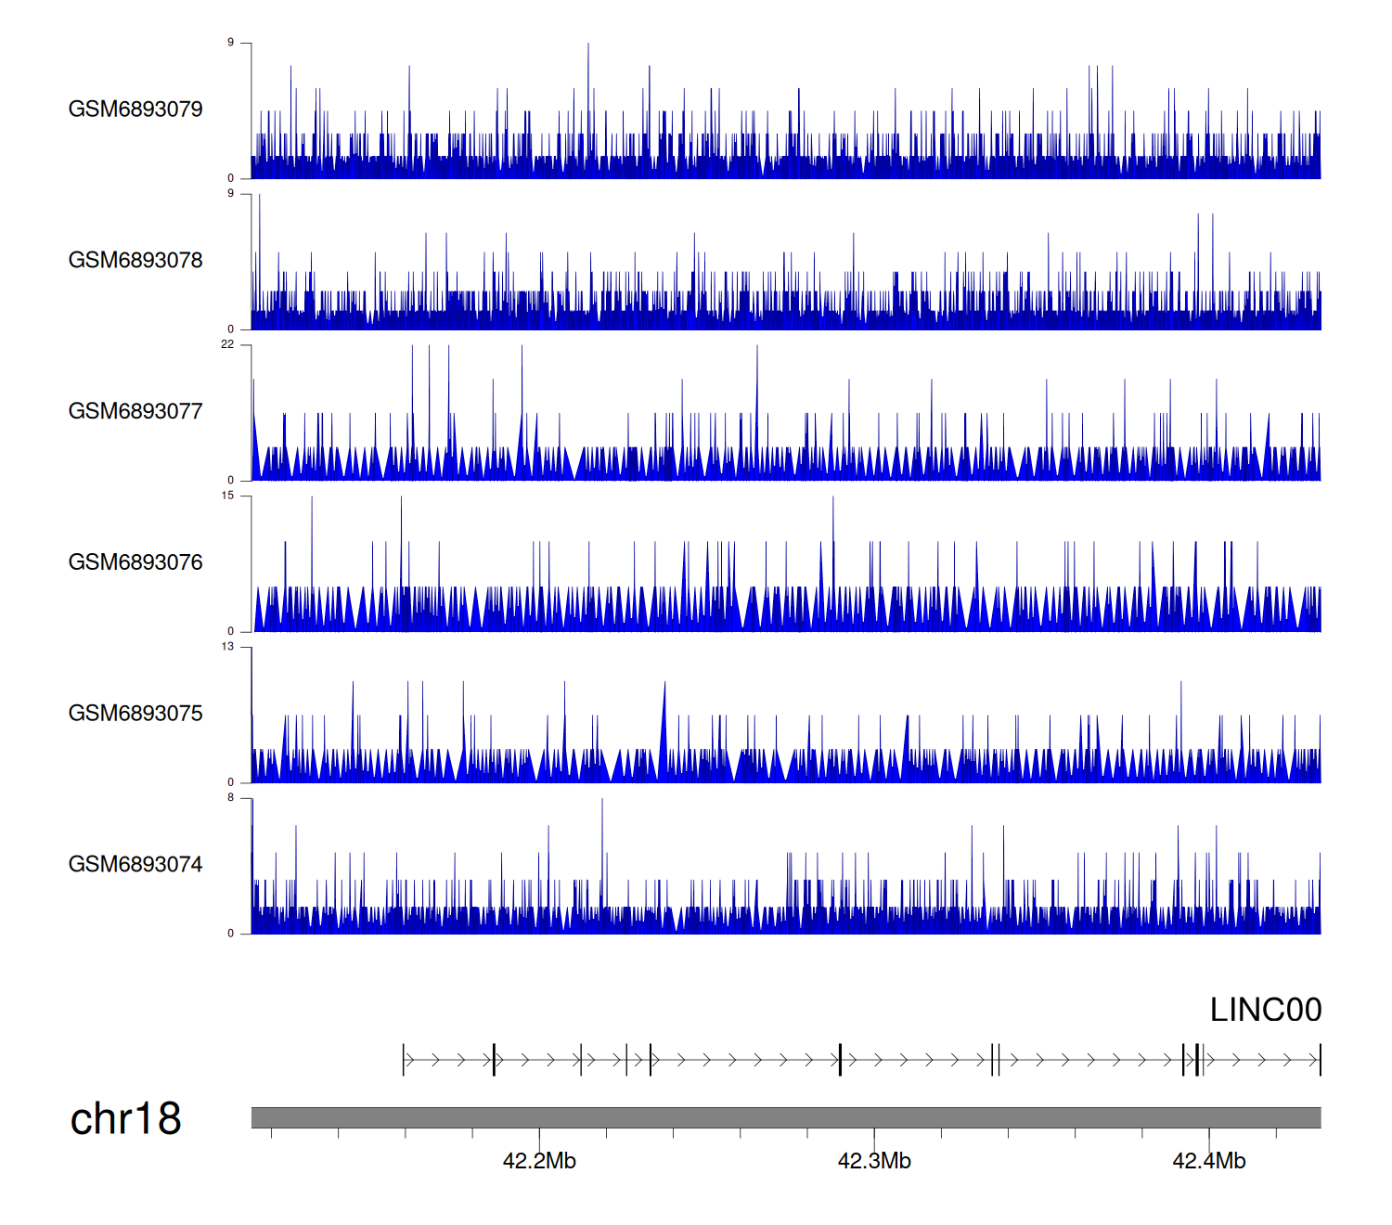Select the GSM6893076 track label
Viewport: 1392px width, 1225px height.
coord(135,563)
